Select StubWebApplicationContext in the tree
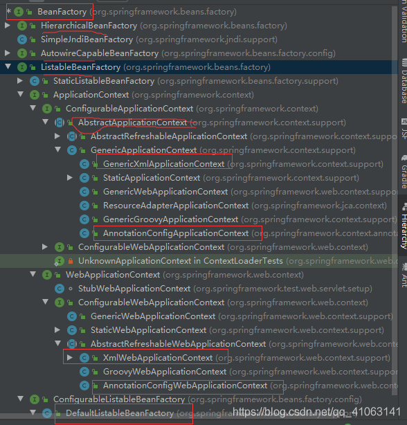This screenshot has height=425, width=407. tap(134, 289)
